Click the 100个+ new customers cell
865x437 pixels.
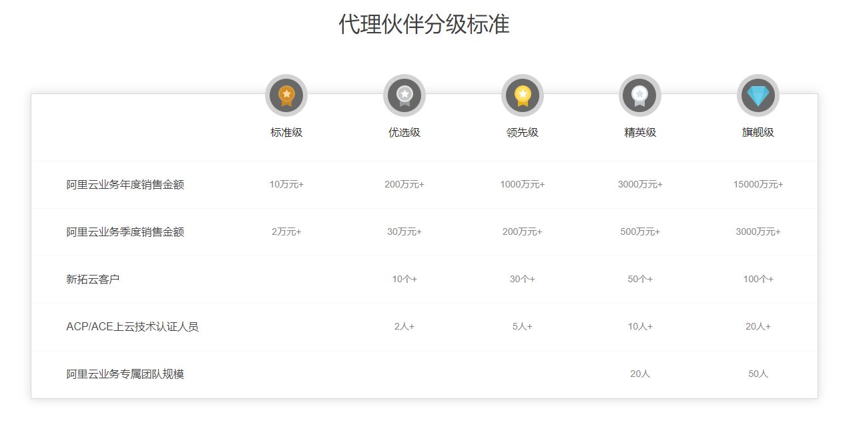tap(758, 280)
